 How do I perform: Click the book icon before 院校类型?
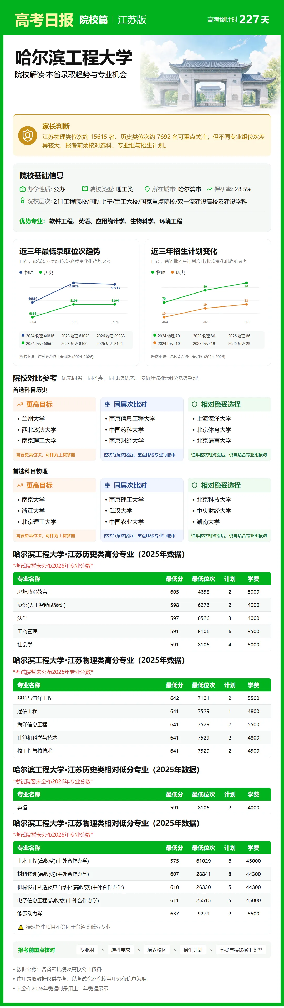tap(85, 189)
